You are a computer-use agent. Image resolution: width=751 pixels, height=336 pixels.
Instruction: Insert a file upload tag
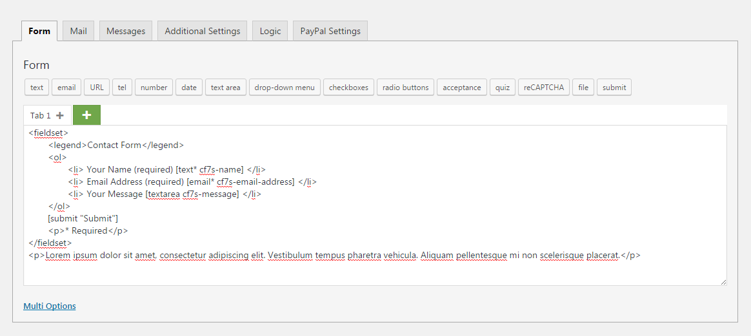pyautogui.click(x=583, y=88)
